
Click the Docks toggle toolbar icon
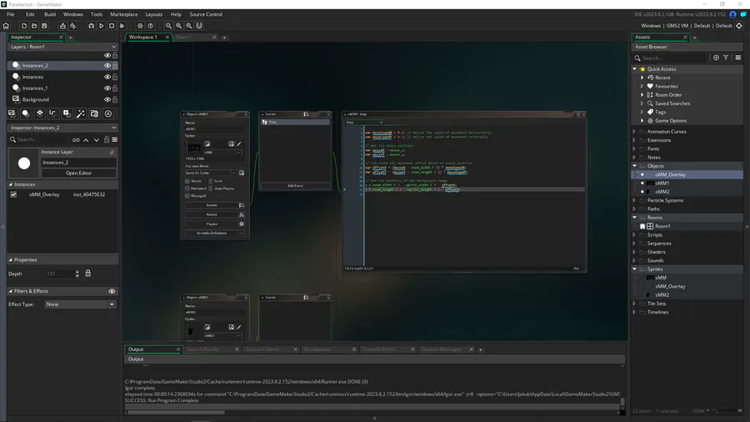(x=199, y=26)
